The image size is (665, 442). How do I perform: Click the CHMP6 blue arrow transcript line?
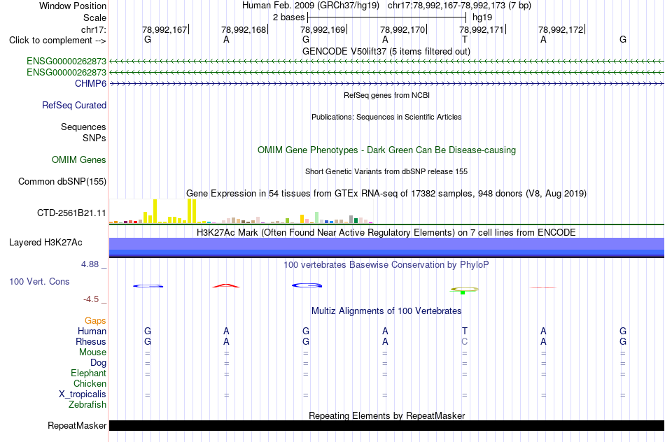coord(386,84)
